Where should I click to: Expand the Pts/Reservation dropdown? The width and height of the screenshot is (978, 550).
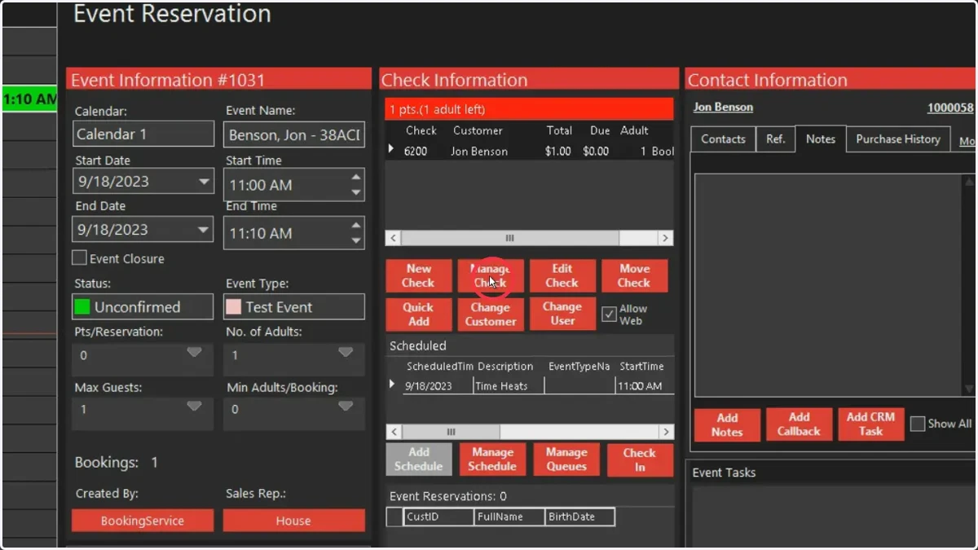tap(194, 353)
